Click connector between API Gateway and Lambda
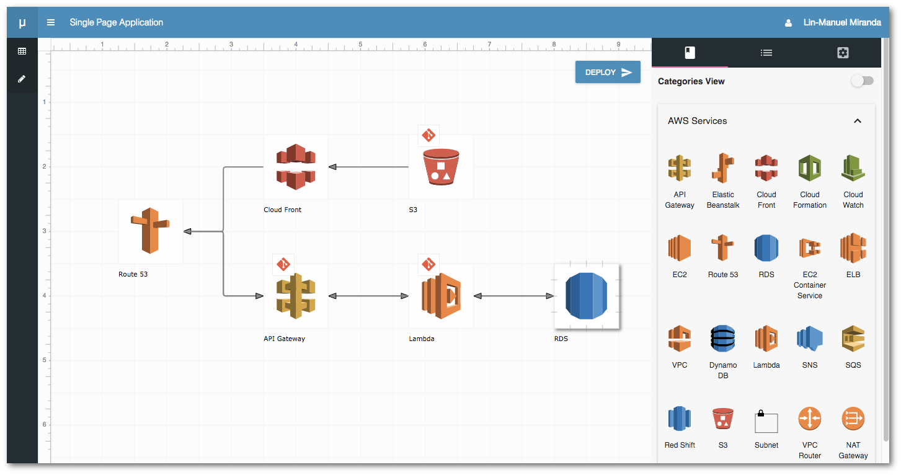Screen dimensions: 901x475 pos(368,296)
